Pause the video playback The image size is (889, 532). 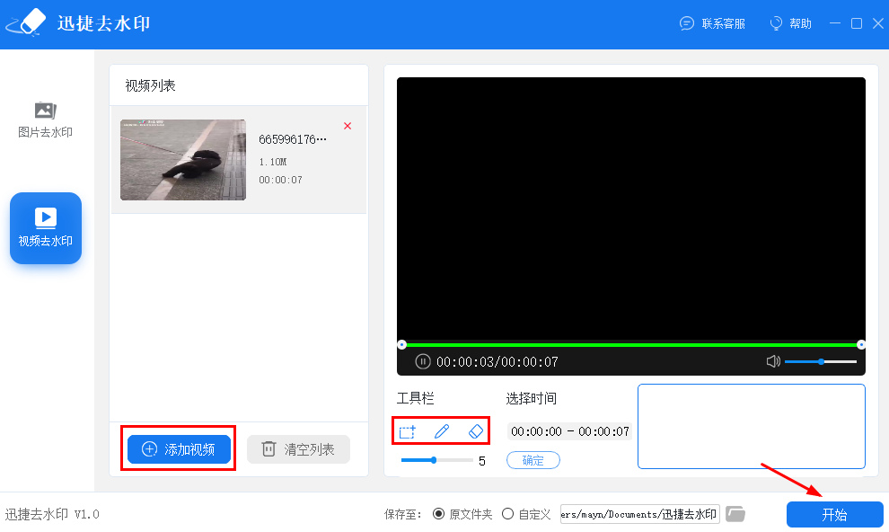(422, 361)
